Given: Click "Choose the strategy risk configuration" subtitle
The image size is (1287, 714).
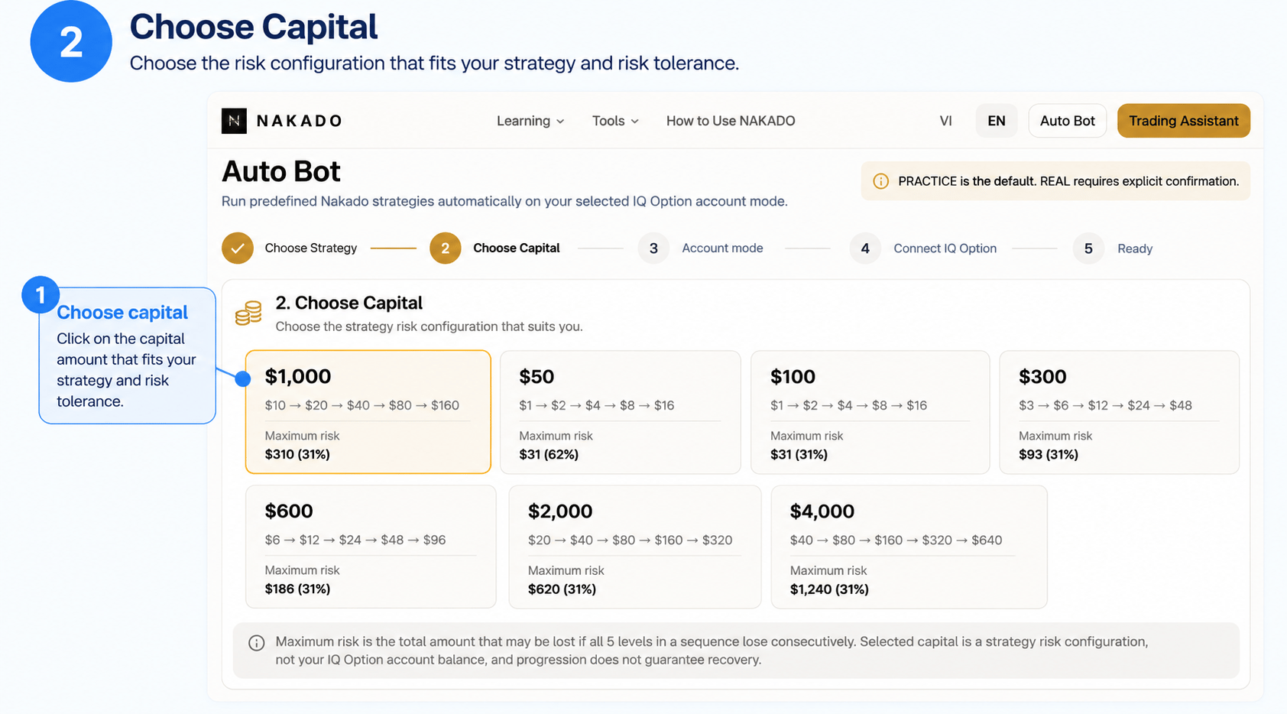Looking at the screenshot, I should coord(429,326).
